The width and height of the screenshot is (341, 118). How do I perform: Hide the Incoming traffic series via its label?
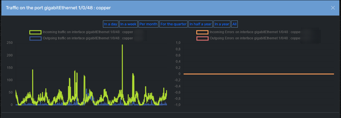click(x=88, y=32)
